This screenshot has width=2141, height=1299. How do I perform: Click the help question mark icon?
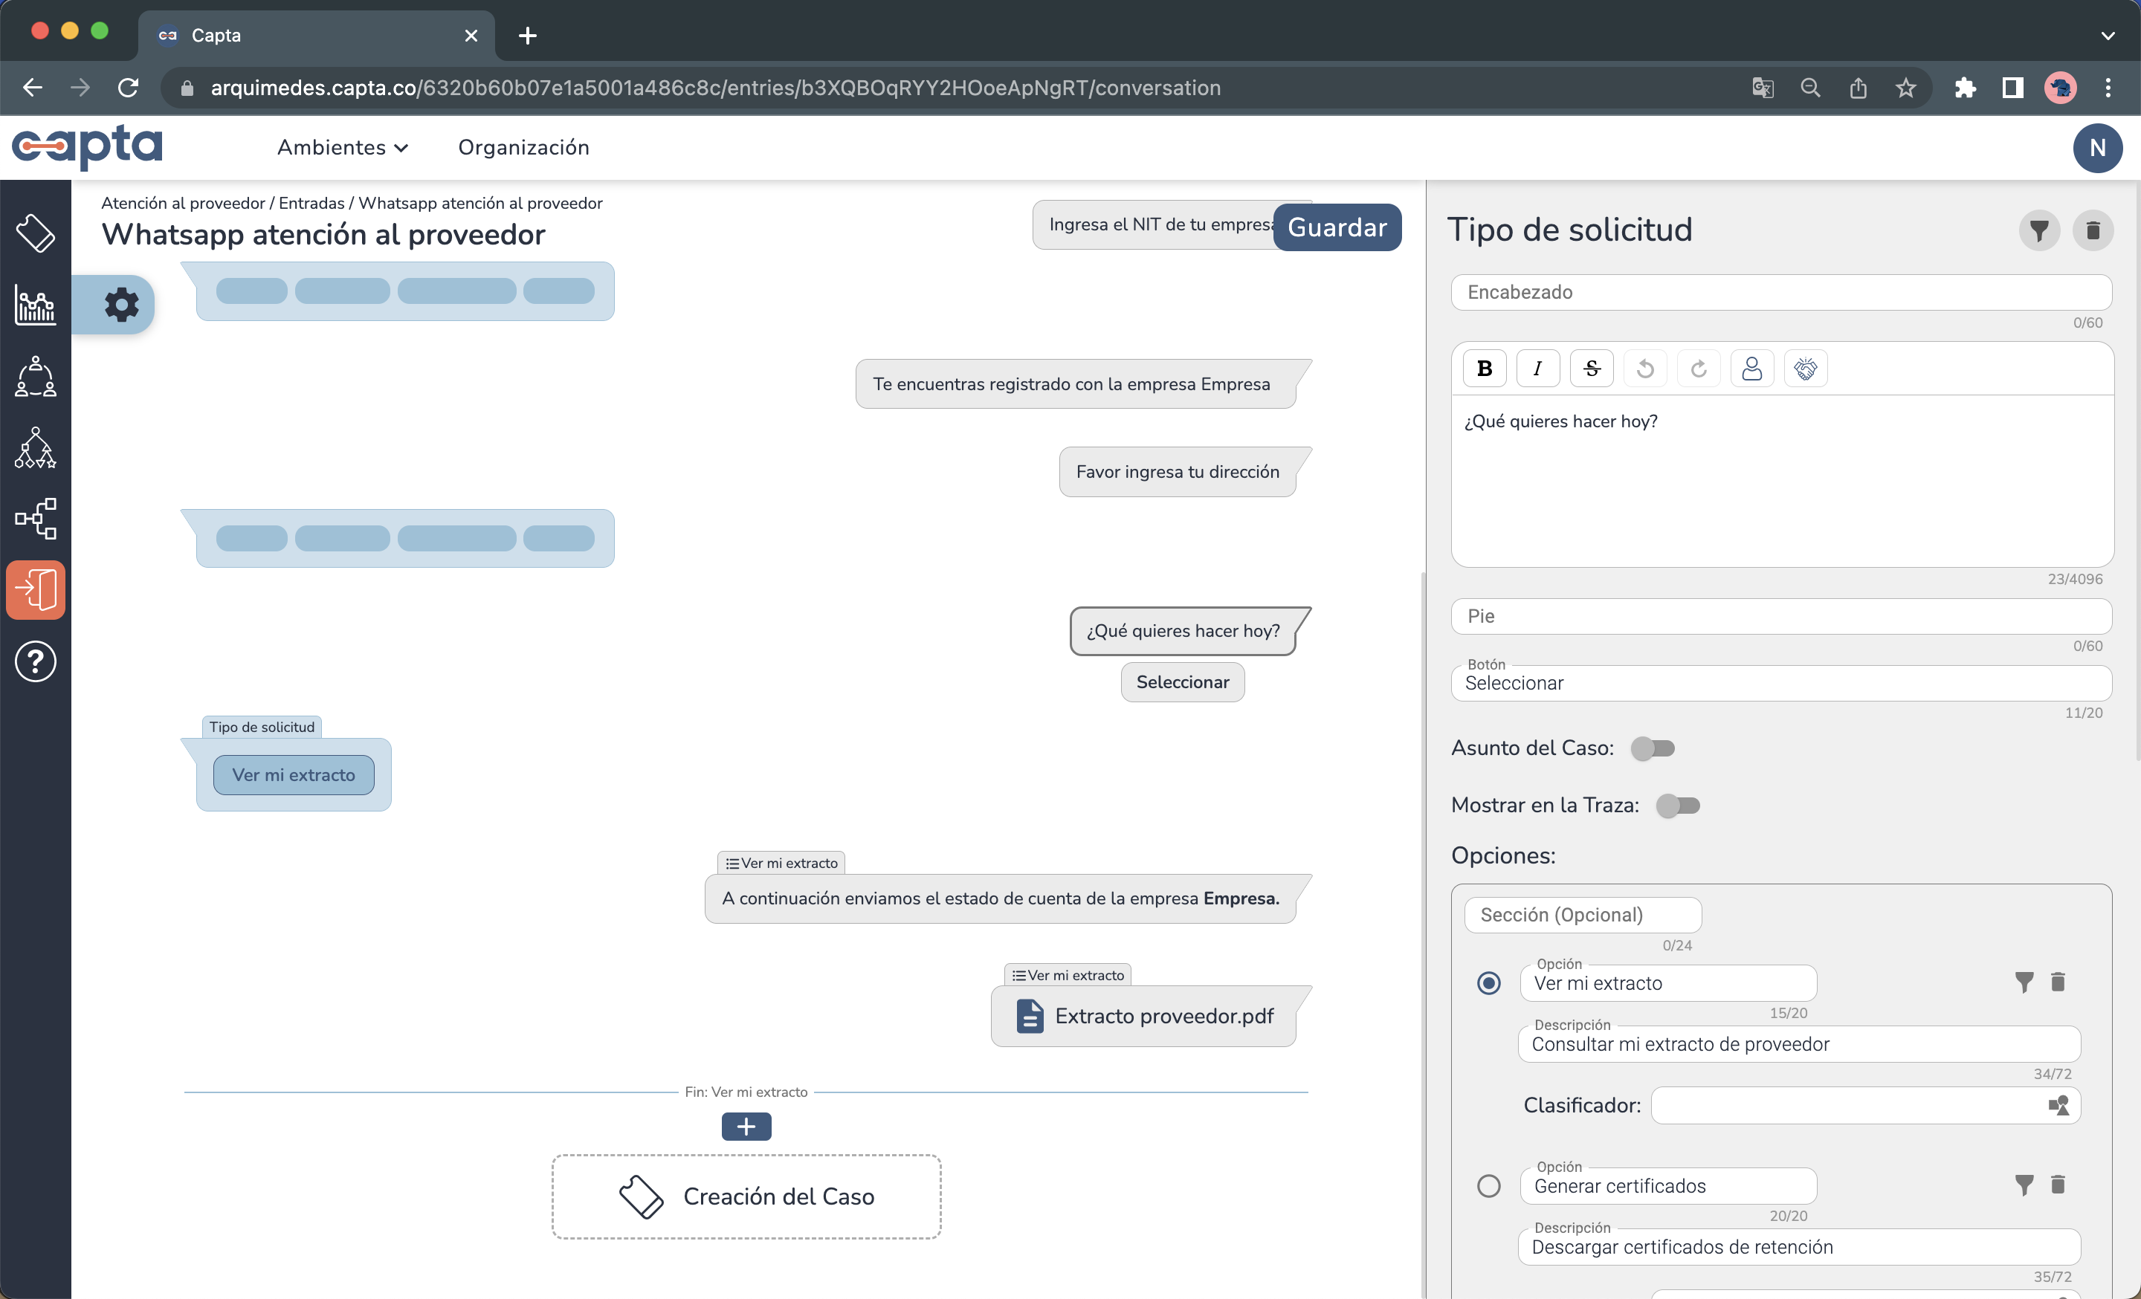point(35,661)
